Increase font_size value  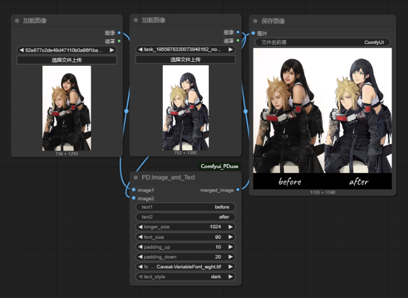(x=230, y=237)
